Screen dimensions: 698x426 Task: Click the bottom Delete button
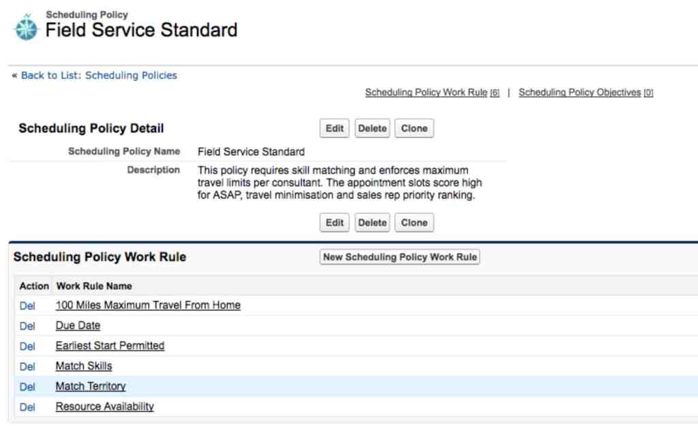372,223
